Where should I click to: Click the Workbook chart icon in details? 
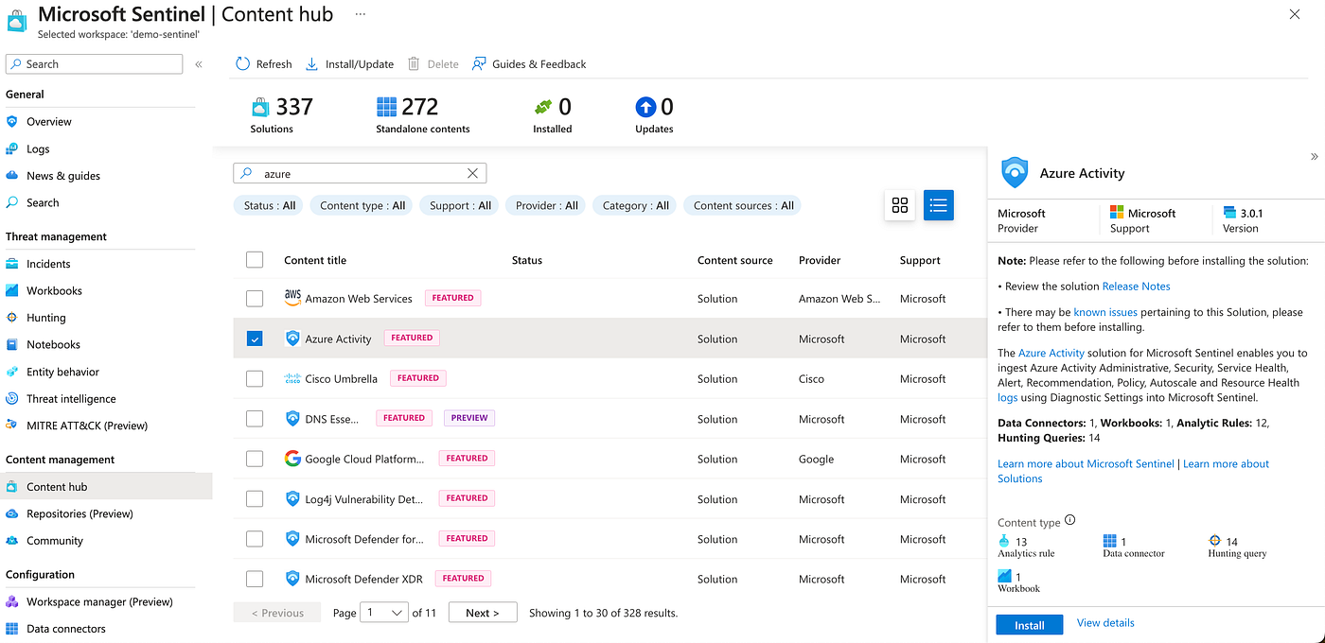click(x=1004, y=576)
